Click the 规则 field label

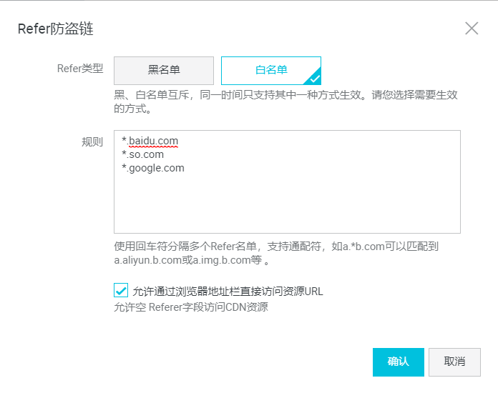92,141
